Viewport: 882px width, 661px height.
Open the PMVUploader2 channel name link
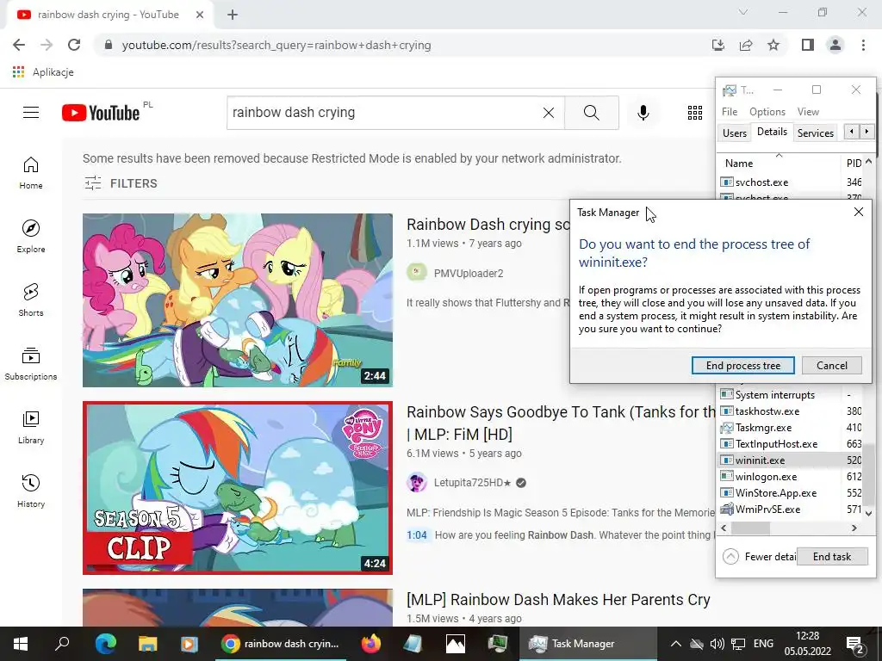[469, 273]
